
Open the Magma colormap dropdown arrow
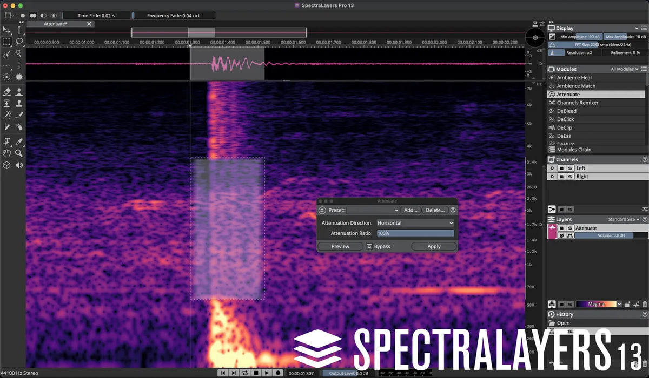619,305
